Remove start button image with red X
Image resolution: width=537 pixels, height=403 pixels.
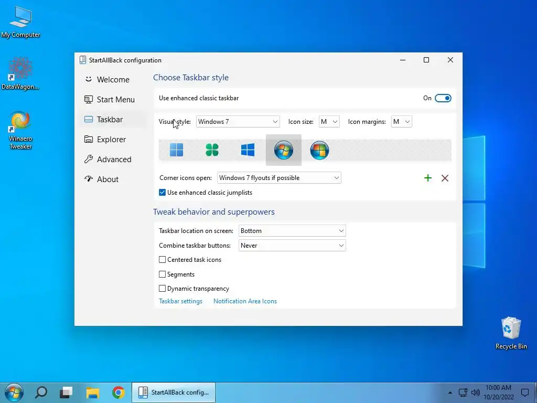pos(445,178)
